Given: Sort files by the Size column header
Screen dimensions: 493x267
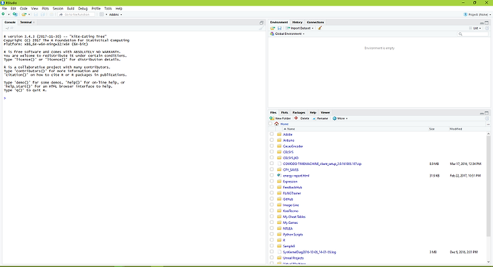Looking at the screenshot, I should coord(431,129).
